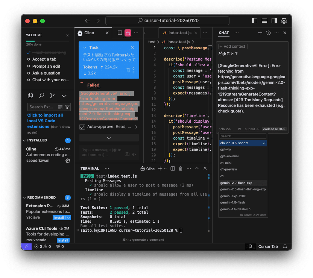
Task: Filter extensions with funnel icon
Action: point(67,107)
